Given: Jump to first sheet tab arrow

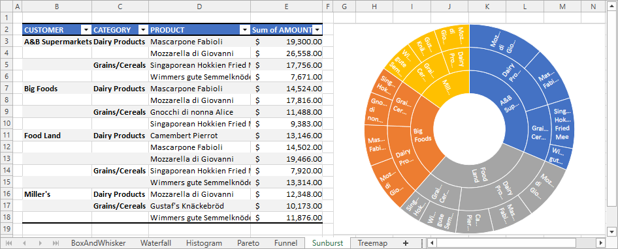Looking at the screenshot, I should (8, 243).
